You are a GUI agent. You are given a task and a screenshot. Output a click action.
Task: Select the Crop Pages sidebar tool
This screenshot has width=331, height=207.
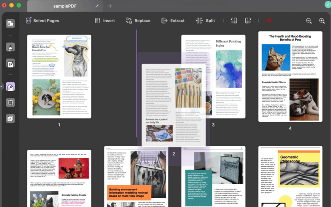[x=10, y=103]
